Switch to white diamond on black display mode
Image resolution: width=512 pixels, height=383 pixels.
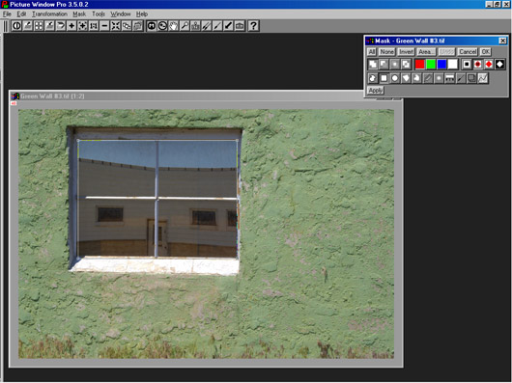tap(499, 65)
